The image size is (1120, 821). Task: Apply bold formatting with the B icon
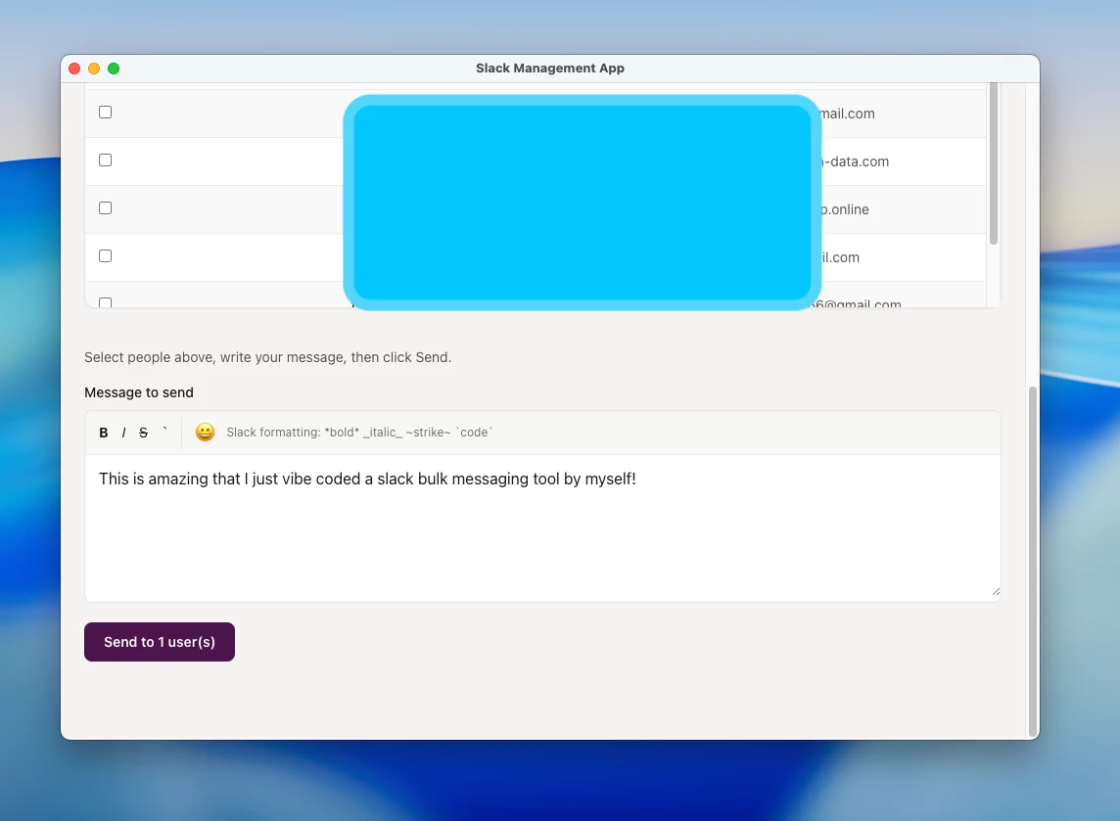click(104, 433)
